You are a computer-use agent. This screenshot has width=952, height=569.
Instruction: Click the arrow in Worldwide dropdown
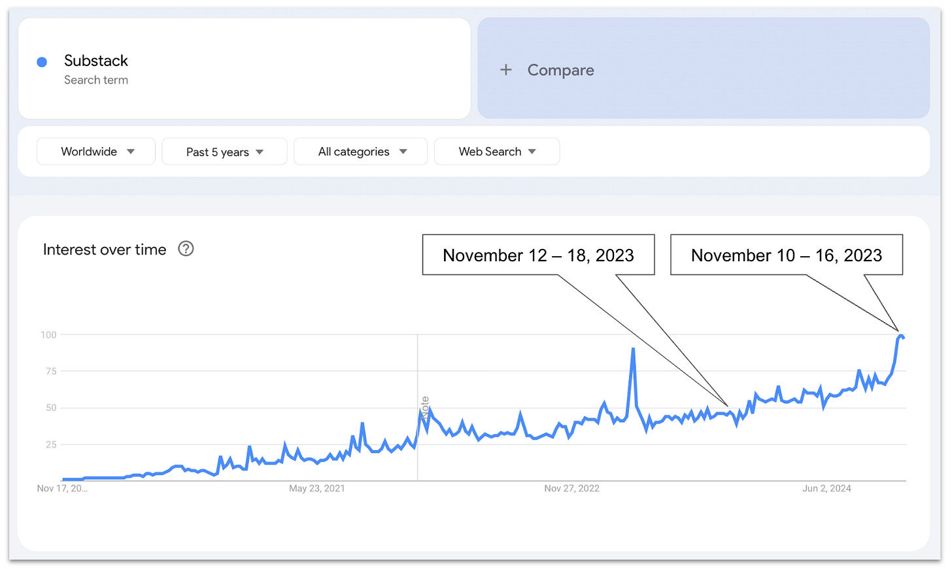pos(131,152)
